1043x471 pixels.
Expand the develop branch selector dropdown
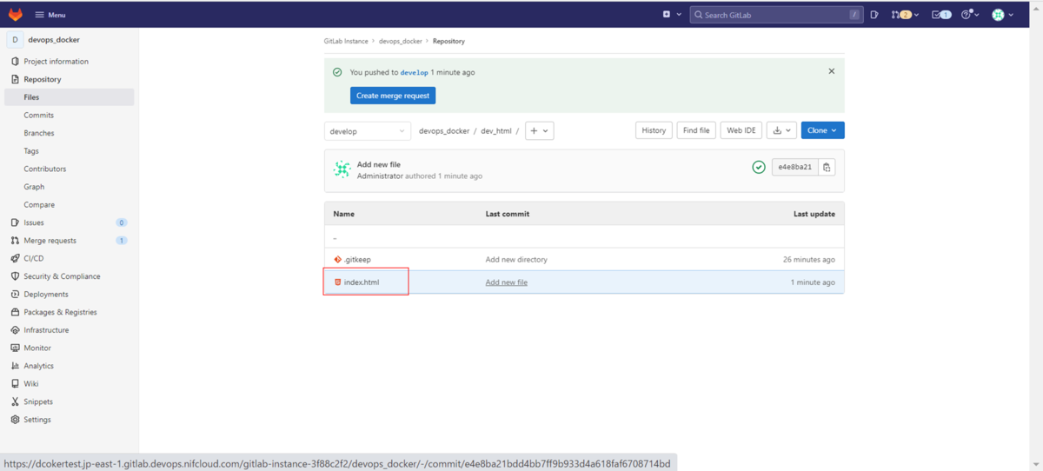pos(368,131)
